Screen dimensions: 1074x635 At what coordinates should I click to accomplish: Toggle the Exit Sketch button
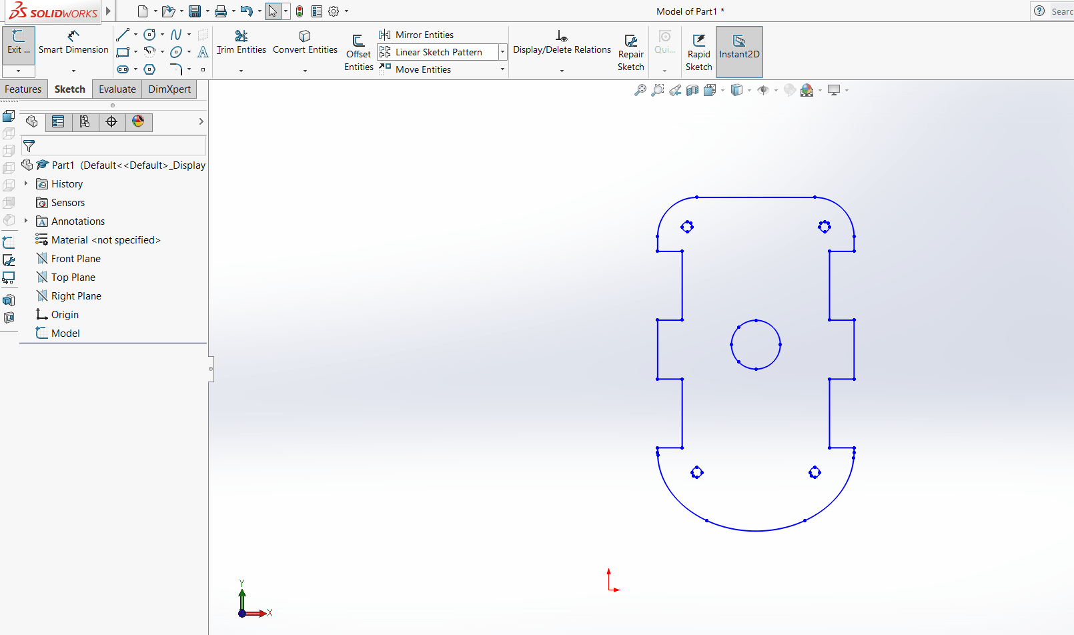coord(19,45)
